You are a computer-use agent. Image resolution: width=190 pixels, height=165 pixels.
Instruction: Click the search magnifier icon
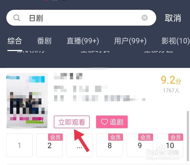17,18
